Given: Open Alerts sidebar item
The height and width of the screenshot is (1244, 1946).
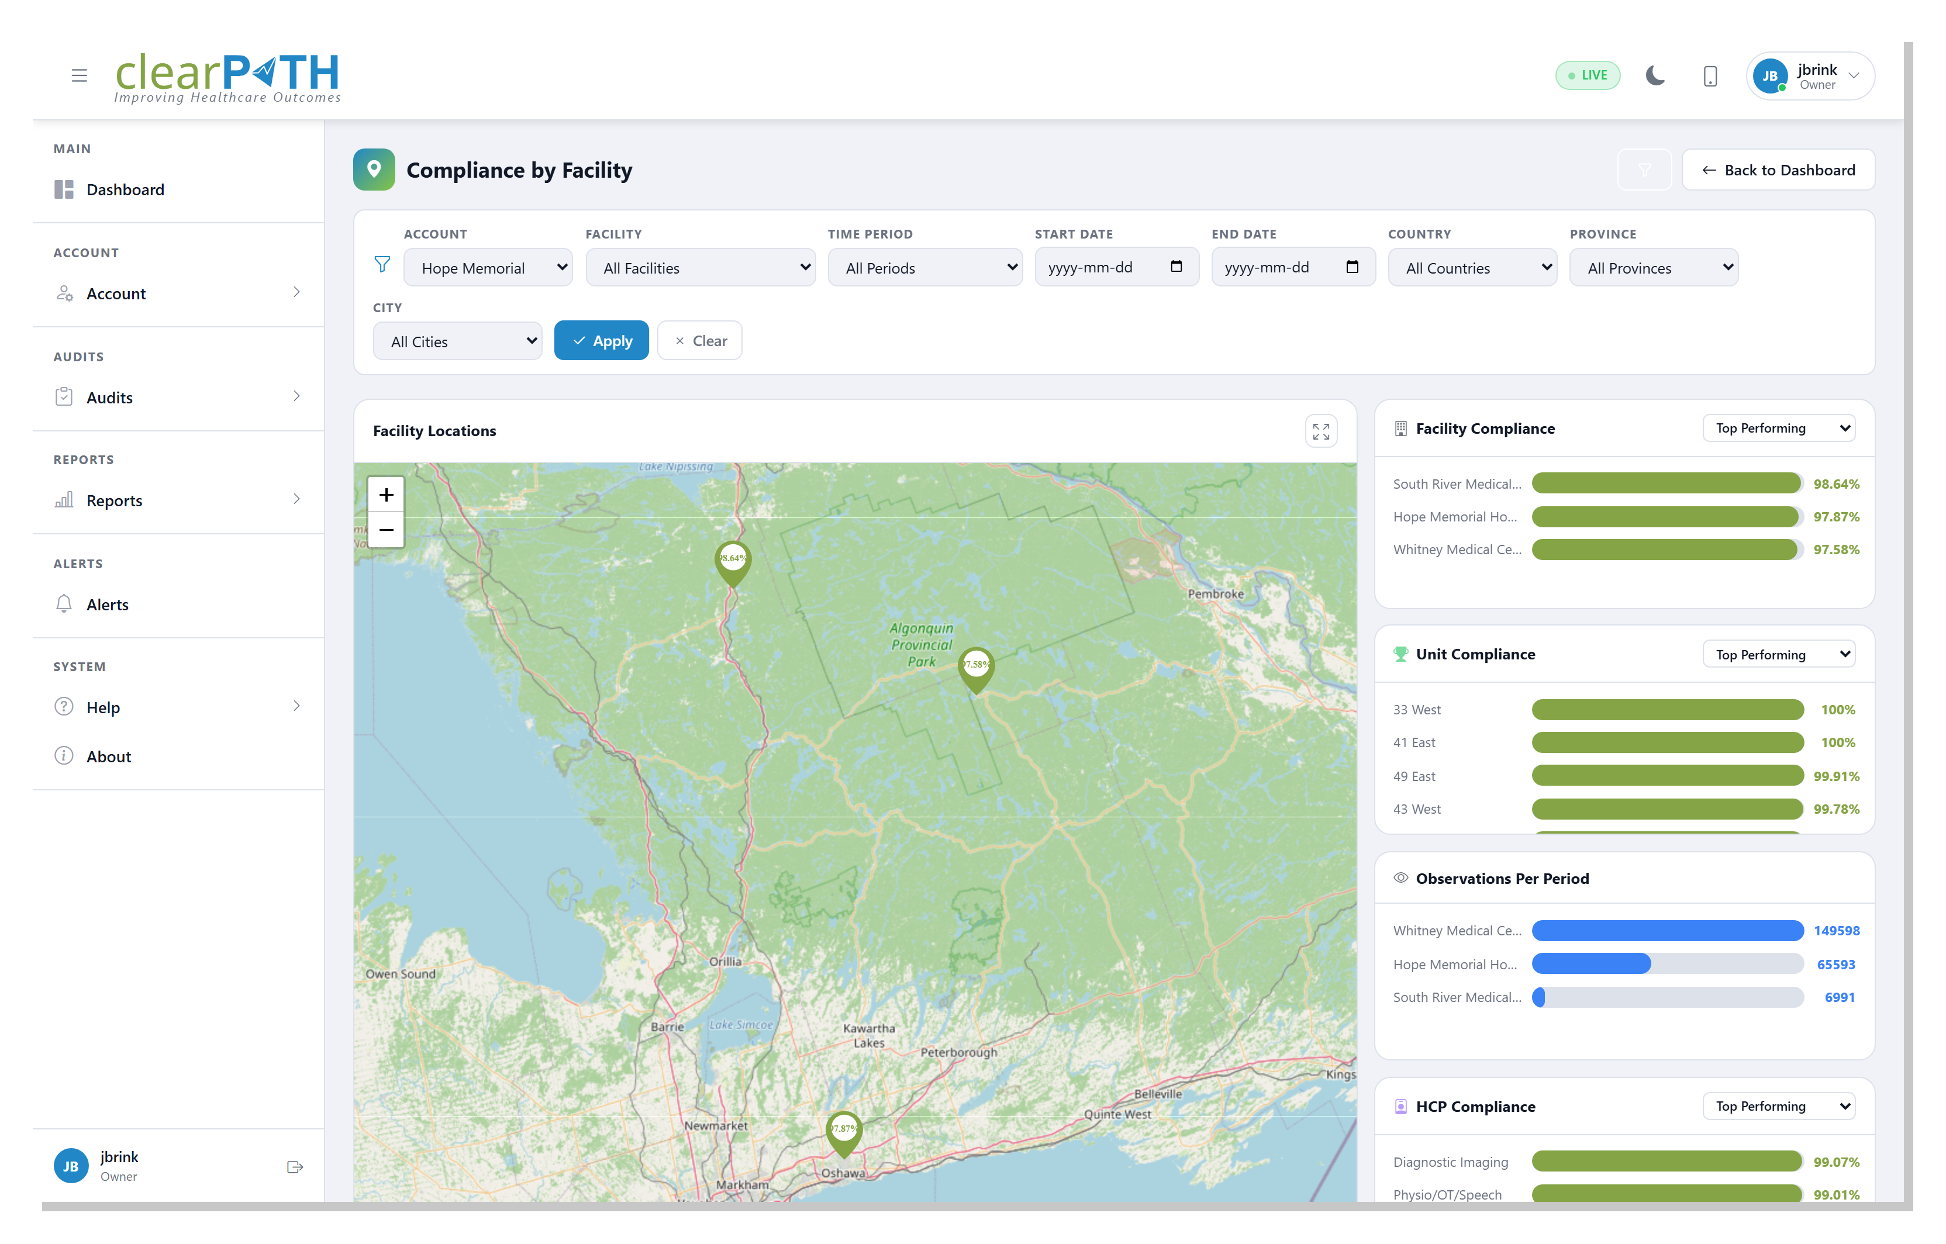Looking at the screenshot, I should point(178,604).
